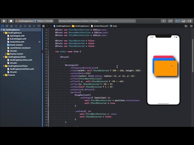This screenshot has height=145, width=194.
Task: Click the related items grid icon
Action: click(44, 26)
